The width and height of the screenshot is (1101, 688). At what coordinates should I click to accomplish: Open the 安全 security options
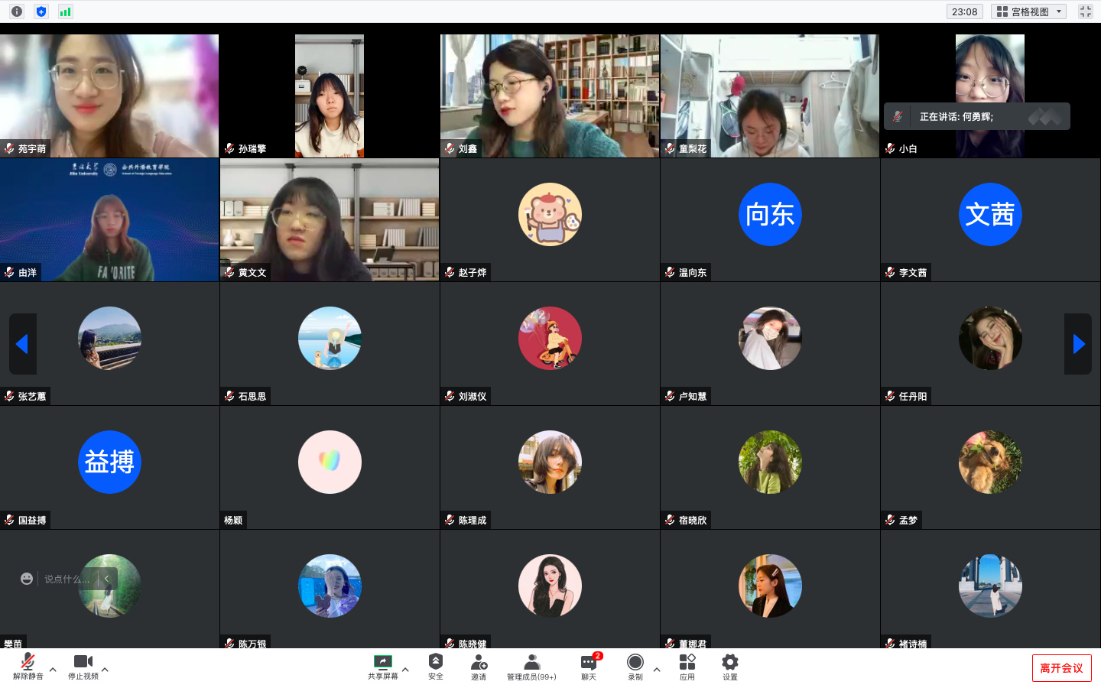(436, 666)
